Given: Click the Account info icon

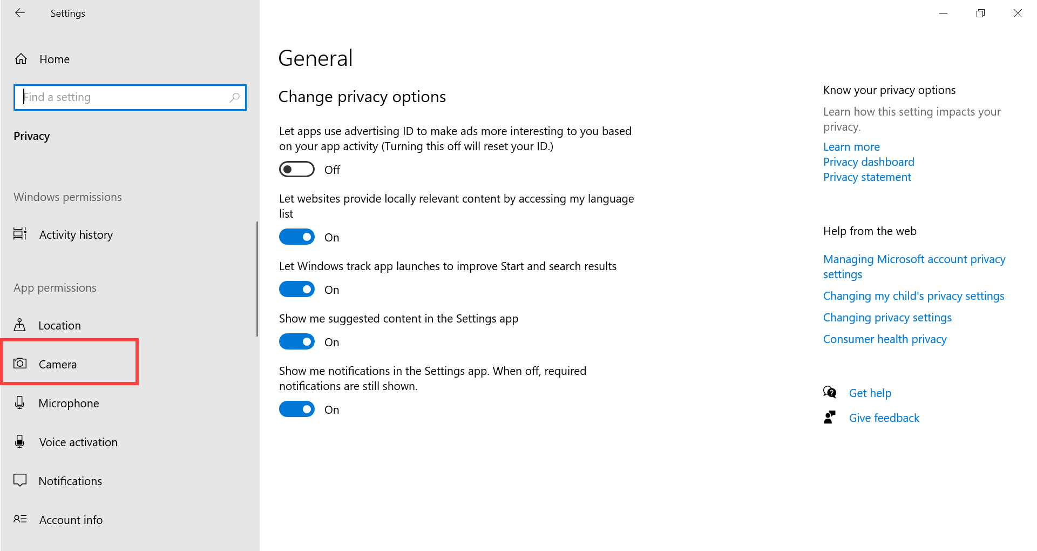Looking at the screenshot, I should (20, 519).
